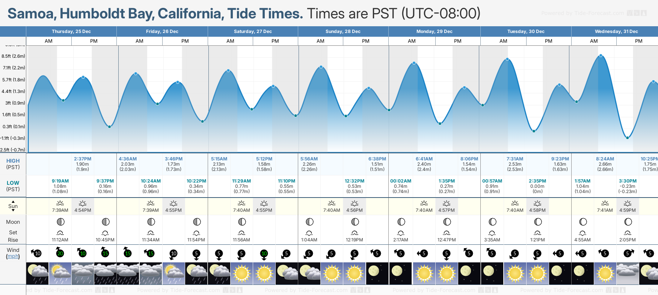Click the up arrow above Sun label
Screen dimensions: 658x295
[x=13, y=202]
